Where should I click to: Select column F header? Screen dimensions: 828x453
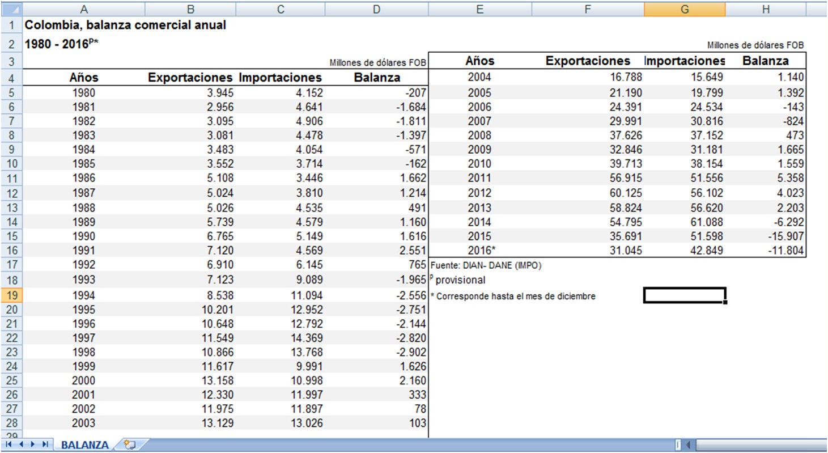pos(587,9)
